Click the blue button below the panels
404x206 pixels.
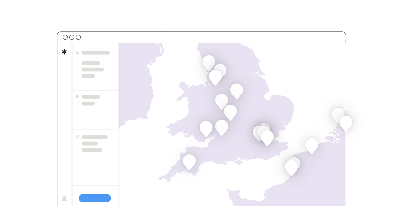point(95,198)
